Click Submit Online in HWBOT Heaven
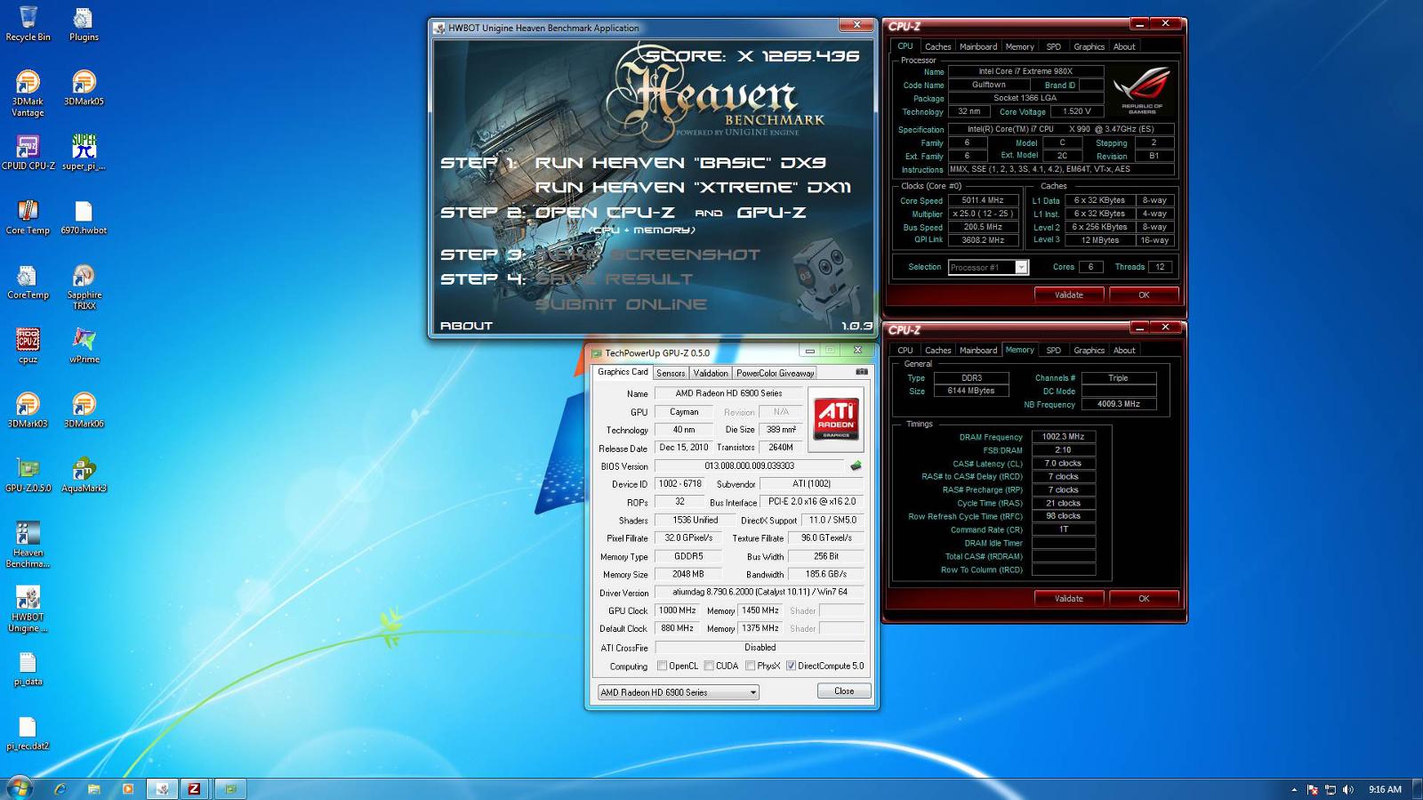Screen dimensions: 1423x800 pyautogui.click(x=621, y=304)
